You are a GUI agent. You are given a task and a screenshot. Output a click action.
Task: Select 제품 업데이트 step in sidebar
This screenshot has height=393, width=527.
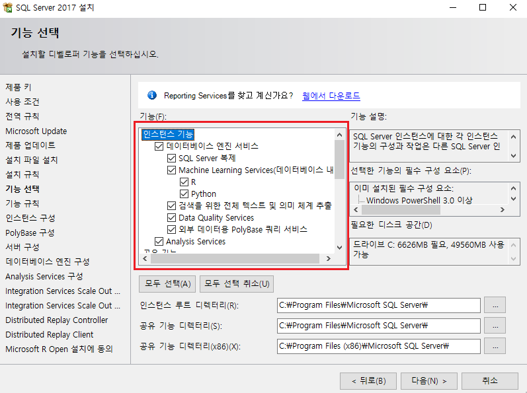[30, 145]
